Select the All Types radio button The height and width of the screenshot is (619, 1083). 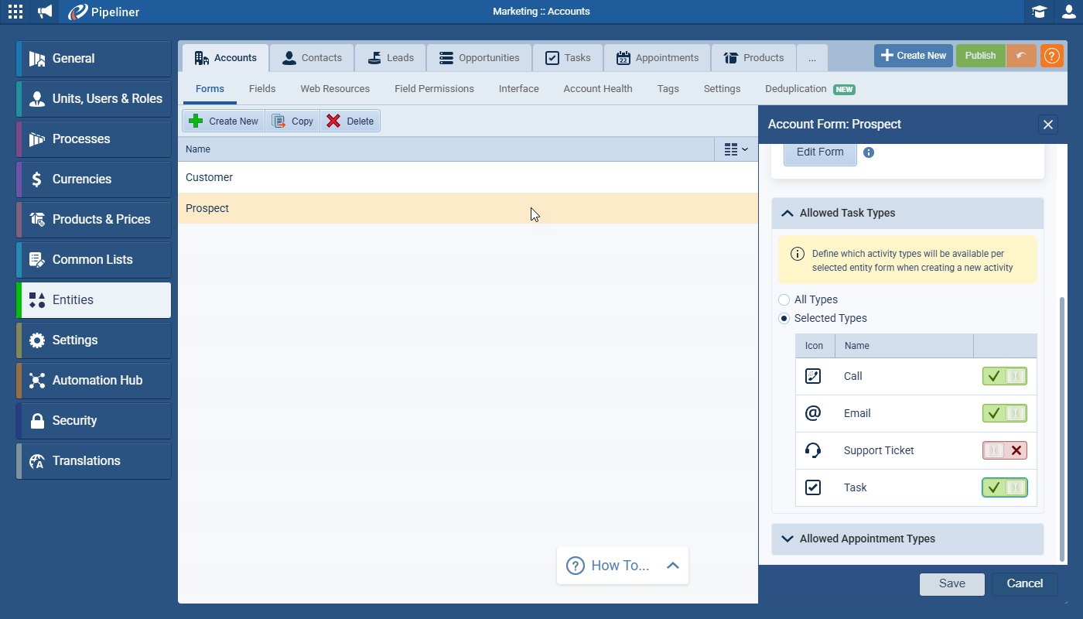784,299
